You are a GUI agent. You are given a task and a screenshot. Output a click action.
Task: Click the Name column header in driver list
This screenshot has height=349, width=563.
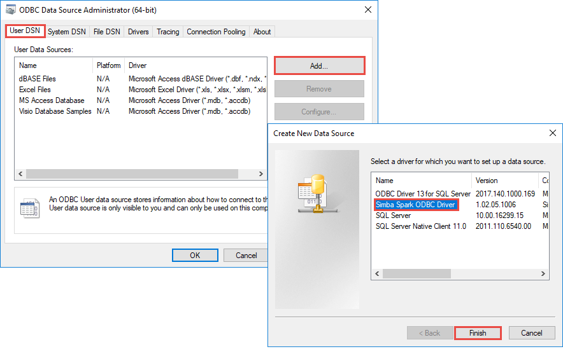pos(422,181)
